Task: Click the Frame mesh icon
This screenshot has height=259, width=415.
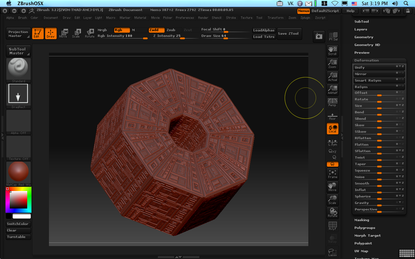Action: click(332, 174)
